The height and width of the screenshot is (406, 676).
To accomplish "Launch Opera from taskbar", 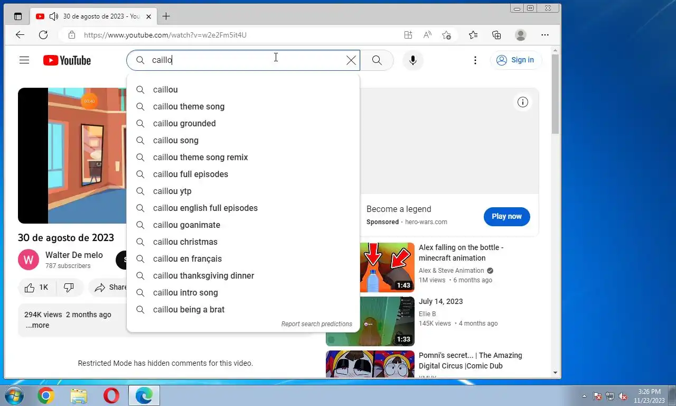I will click(x=111, y=395).
